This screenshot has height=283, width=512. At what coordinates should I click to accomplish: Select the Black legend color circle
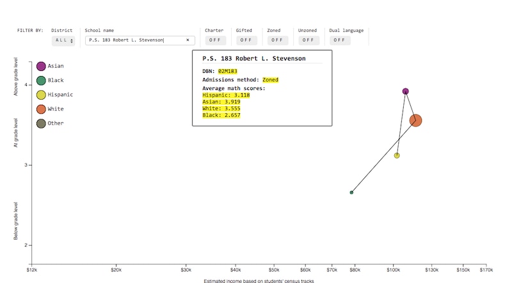[x=41, y=80]
